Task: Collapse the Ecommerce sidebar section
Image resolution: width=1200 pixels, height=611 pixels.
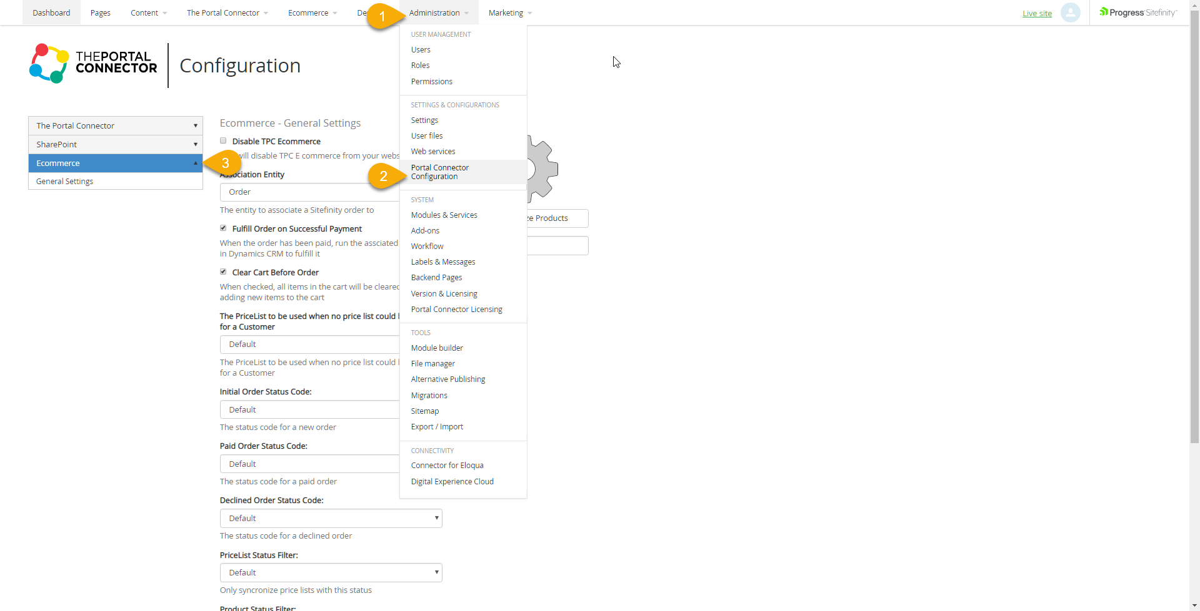Action: point(116,163)
